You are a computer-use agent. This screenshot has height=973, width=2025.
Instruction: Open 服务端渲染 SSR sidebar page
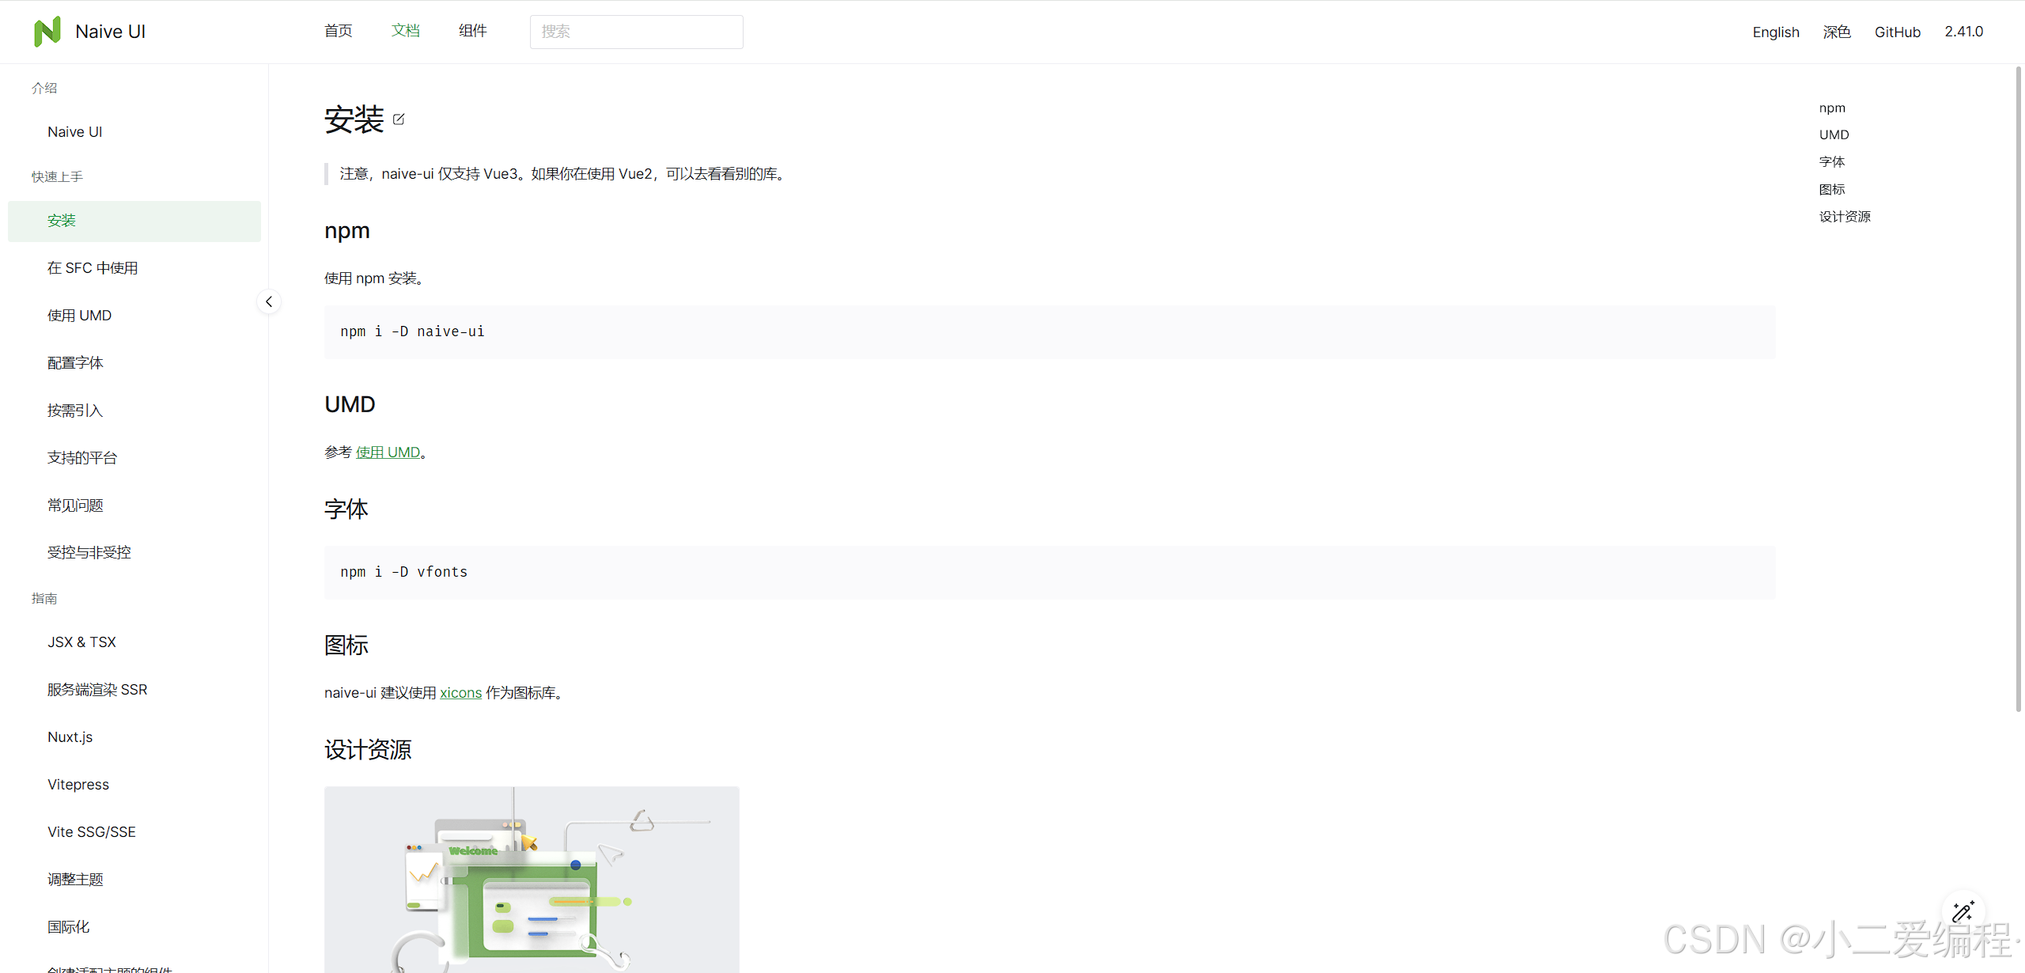[x=97, y=690]
